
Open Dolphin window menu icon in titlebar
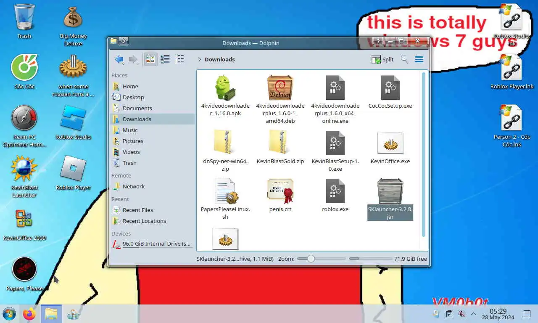(x=113, y=41)
